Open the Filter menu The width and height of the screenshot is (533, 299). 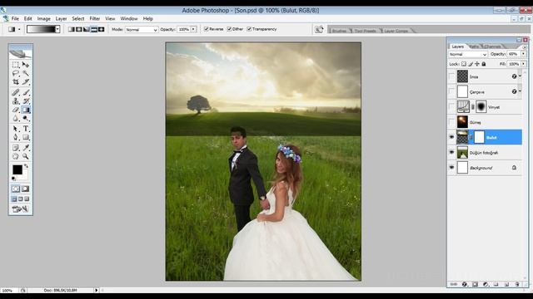(x=94, y=18)
